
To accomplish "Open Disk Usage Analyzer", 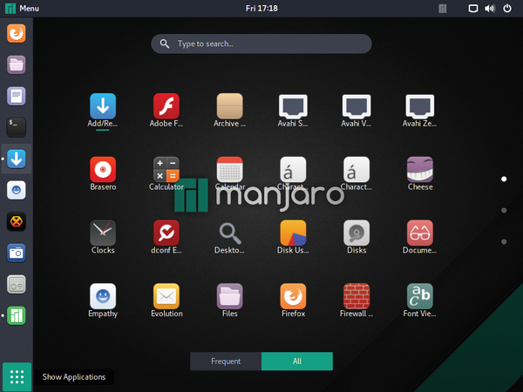I will [x=293, y=233].
